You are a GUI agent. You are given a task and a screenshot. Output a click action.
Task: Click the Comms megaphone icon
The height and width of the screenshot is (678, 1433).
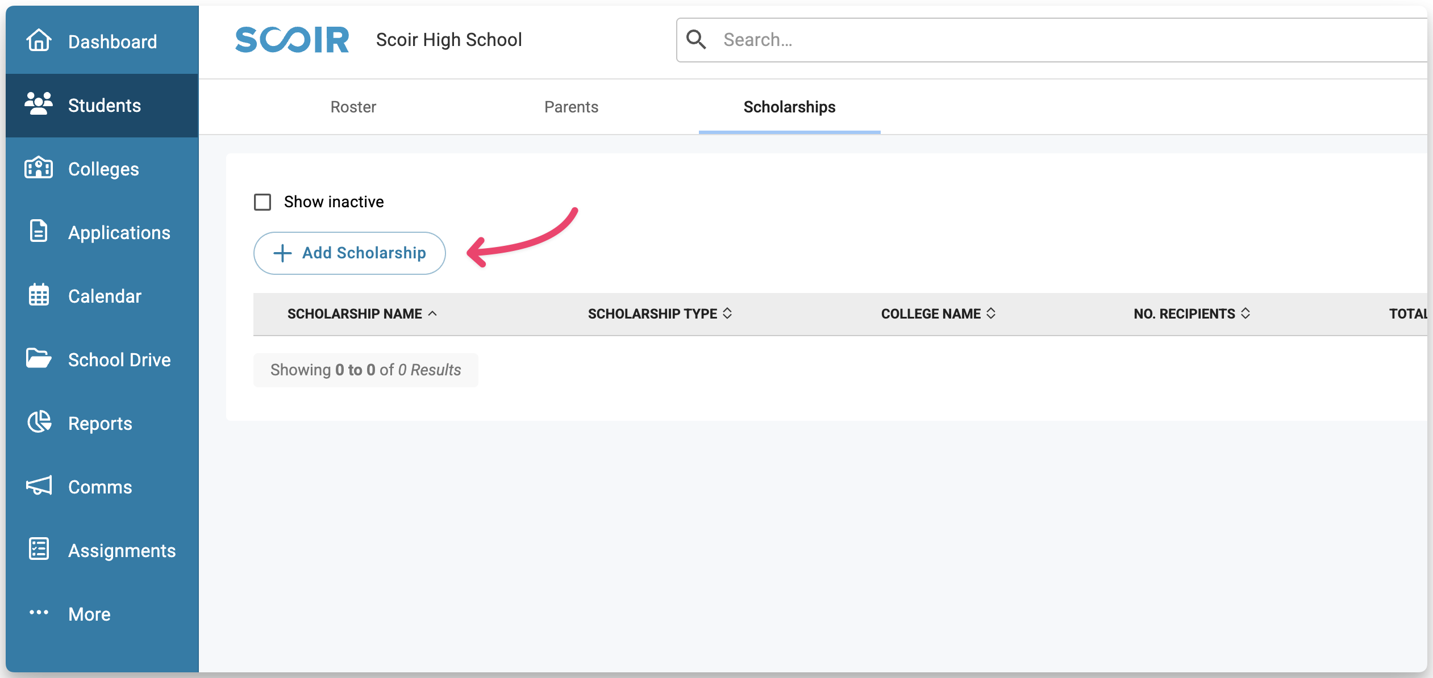(39, 486)
